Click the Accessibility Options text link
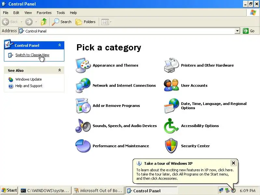This screenshot has height=195, width=260. click(x=200, y=126)
